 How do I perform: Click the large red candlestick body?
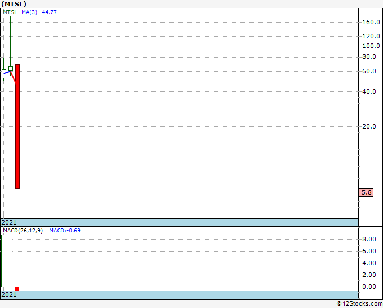point(17,126)
